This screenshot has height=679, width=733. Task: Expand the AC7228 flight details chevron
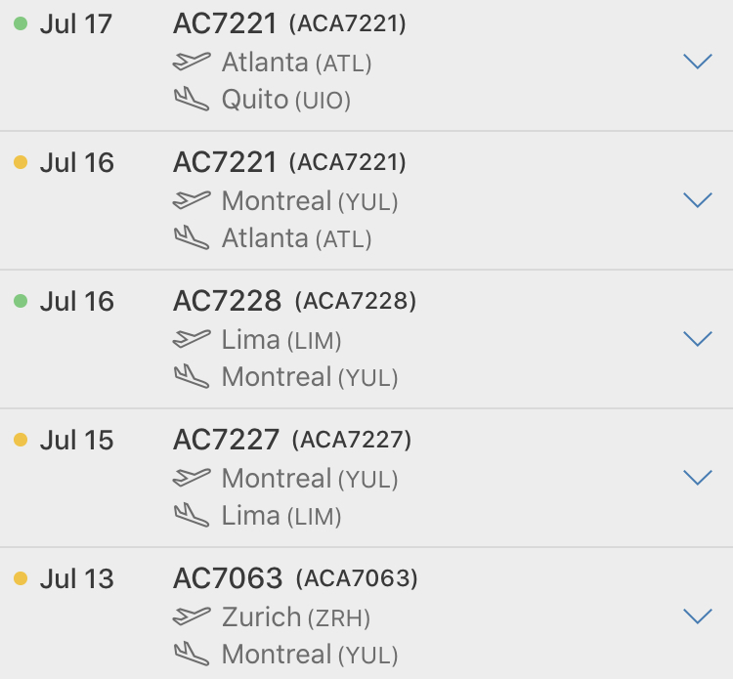coord(697,339)
